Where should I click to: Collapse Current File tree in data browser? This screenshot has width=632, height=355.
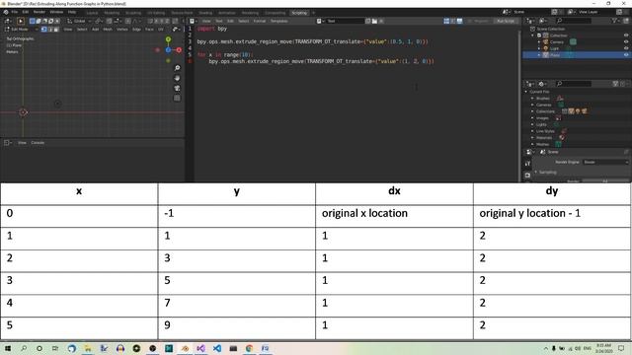click(526, 92)
